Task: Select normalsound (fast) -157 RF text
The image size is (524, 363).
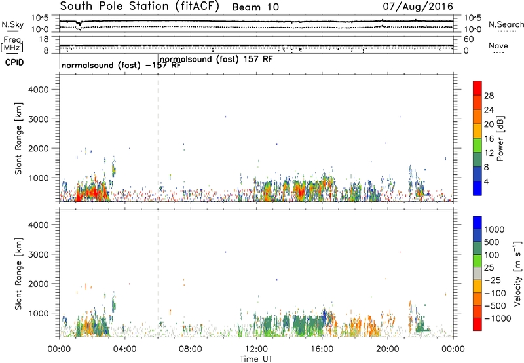Action: pyautogui.click(x=121, y=65)
